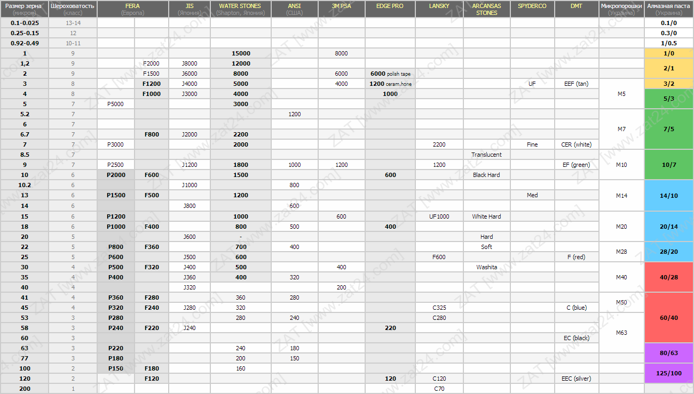Image resolution: width=694 pixels, height=394 pixels.
Task: Click the M28 micropowder cell
Action: [x=621, y=252]
